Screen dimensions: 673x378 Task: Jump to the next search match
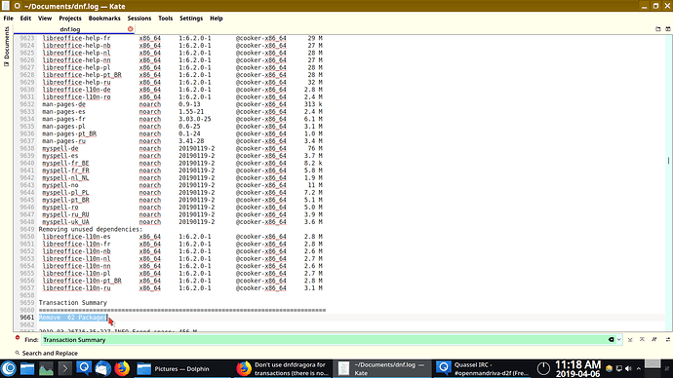630,340
